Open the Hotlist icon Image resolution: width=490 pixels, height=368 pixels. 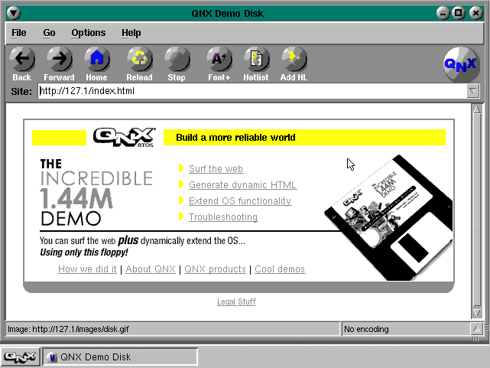pos(256,60)
